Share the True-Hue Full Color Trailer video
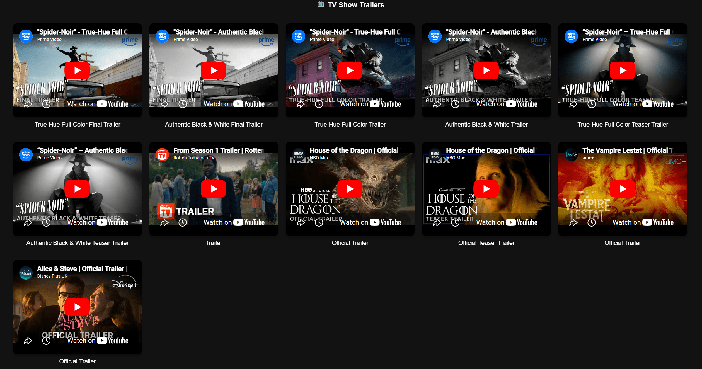Viewport: 702px width, 369px height. tap(301, 104)
